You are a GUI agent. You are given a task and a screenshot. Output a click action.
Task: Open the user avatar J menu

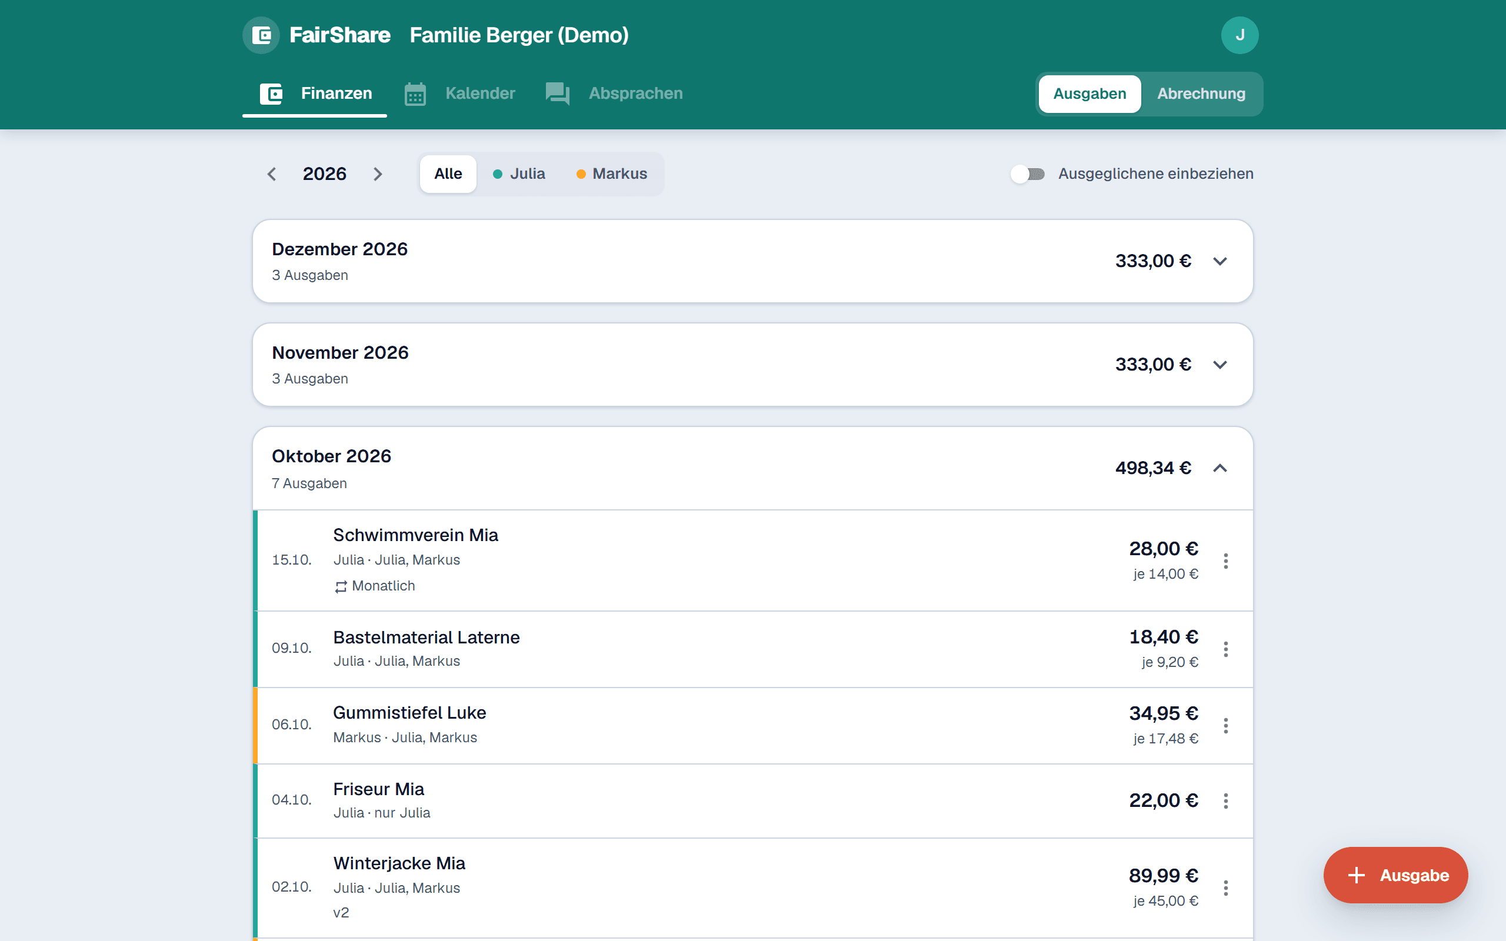(x=1239, y=35)
